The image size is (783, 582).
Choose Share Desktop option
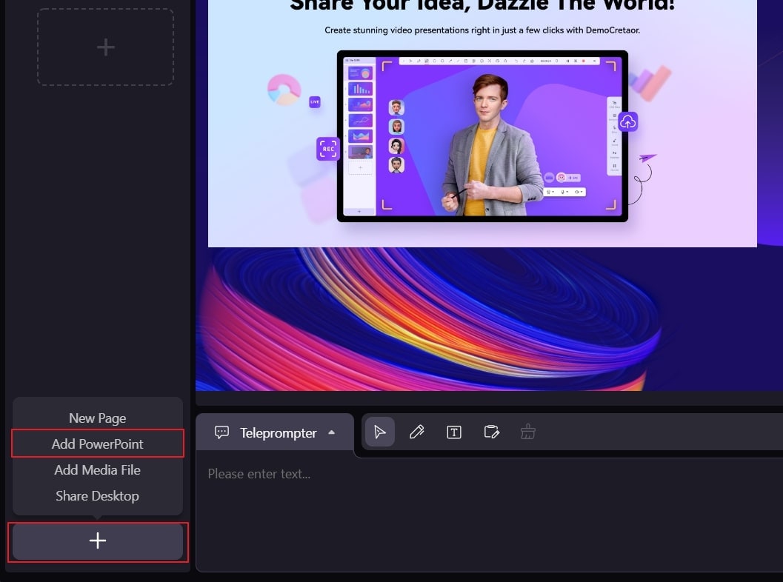97,495
